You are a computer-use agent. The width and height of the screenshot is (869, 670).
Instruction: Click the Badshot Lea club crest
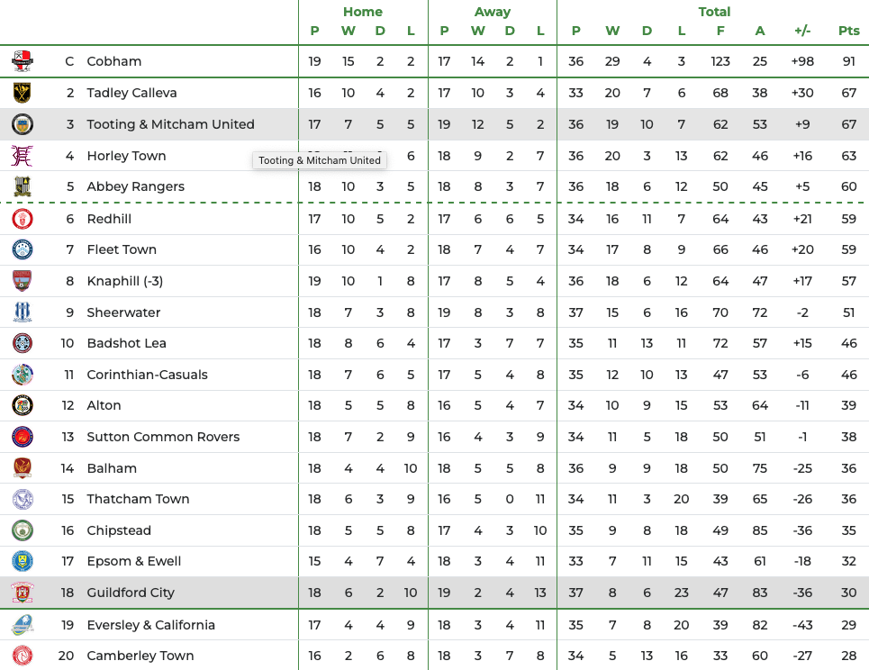(23, 343)
